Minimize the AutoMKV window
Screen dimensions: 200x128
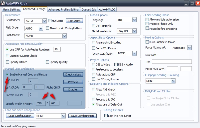[186, 3]
